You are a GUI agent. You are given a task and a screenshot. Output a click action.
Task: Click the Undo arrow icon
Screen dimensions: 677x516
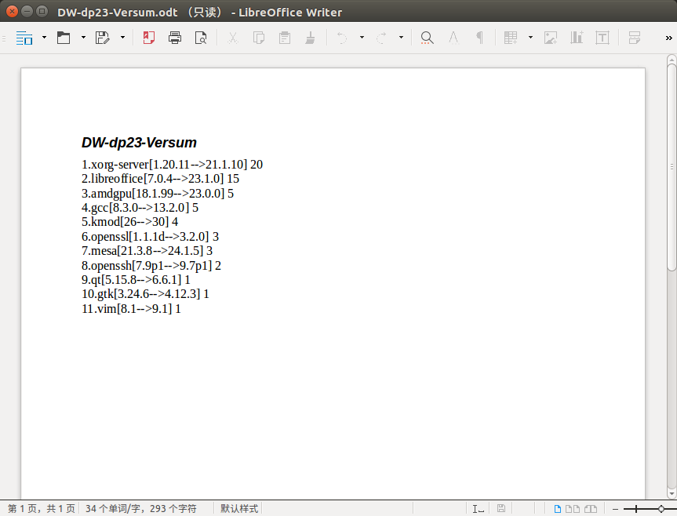(x=341, y=38)
